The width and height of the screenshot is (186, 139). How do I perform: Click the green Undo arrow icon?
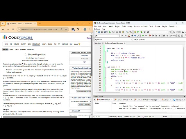click(110, 32)
